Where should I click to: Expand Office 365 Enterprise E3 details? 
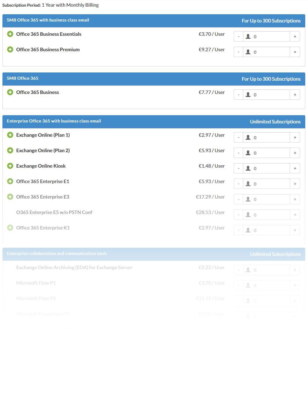10,197
